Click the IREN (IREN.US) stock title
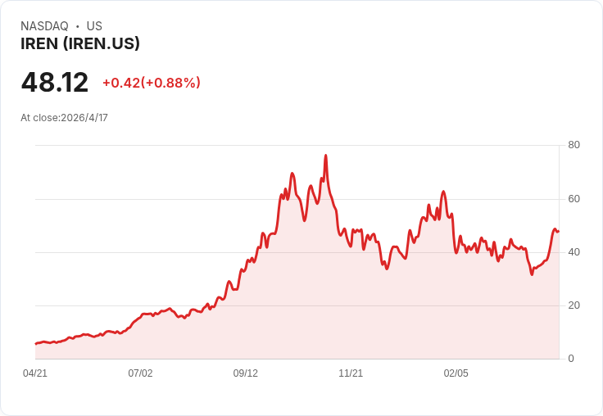 click(80, 44)
